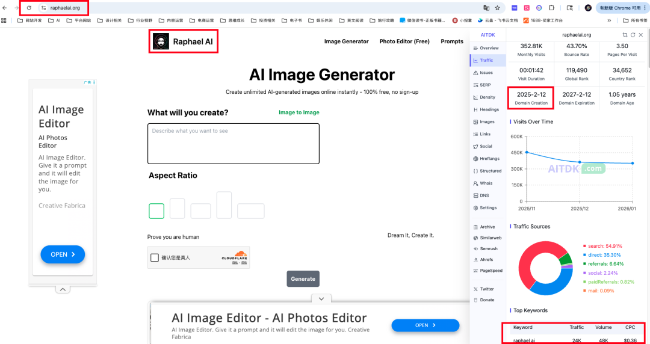The height and width of the screenshot is (344, 650).
Task: Tick the Cloudflare human verification checkbox
Action: pyautogui.click(x=155, y=258)
